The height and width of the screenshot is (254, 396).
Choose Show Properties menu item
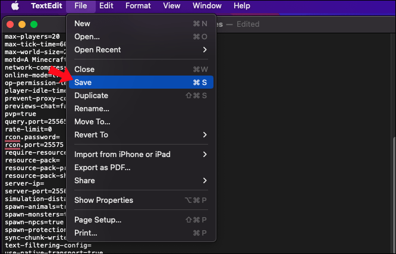point(103,200)
